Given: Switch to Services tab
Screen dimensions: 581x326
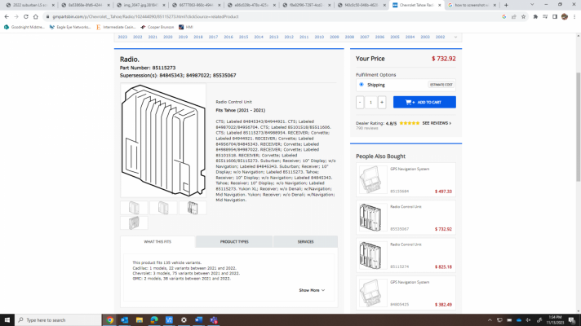Looking at the screenshot, I should click(x=305, y=241).
